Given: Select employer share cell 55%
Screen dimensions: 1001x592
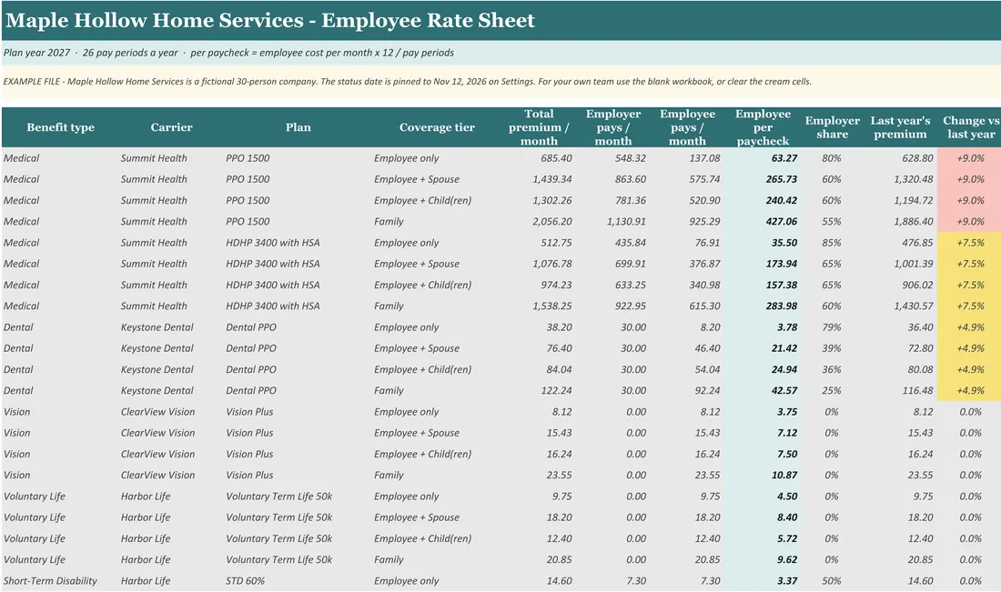Looking at the screenshot, I should click(831, 221).
